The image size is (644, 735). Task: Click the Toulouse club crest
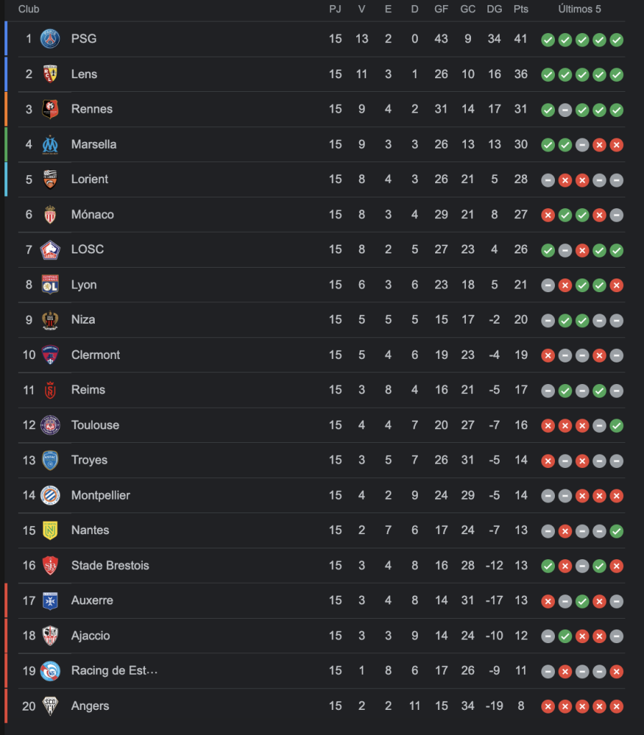50,425
